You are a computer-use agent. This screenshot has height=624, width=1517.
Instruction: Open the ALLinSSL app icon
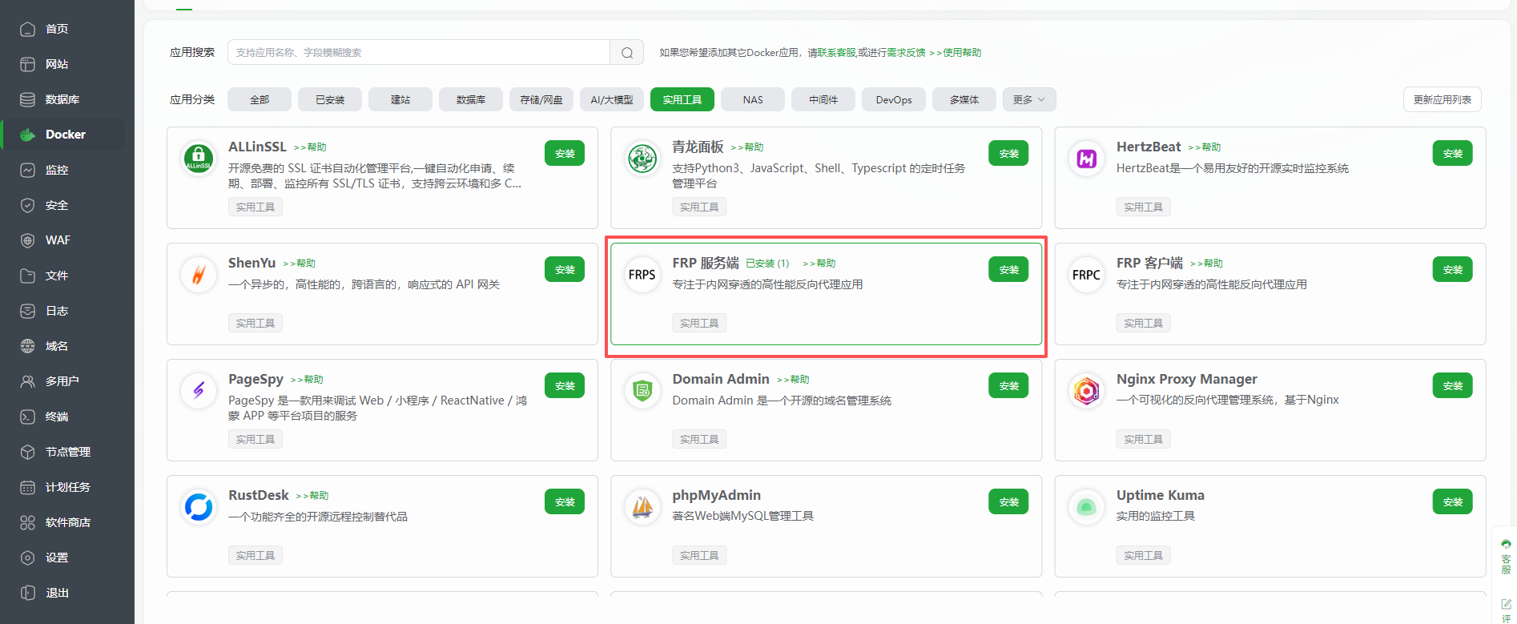[198, 159]
